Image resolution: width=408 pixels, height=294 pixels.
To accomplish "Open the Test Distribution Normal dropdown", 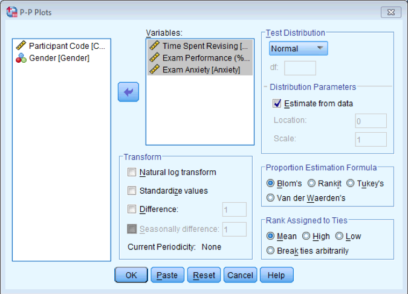I will tap(298, 49).
